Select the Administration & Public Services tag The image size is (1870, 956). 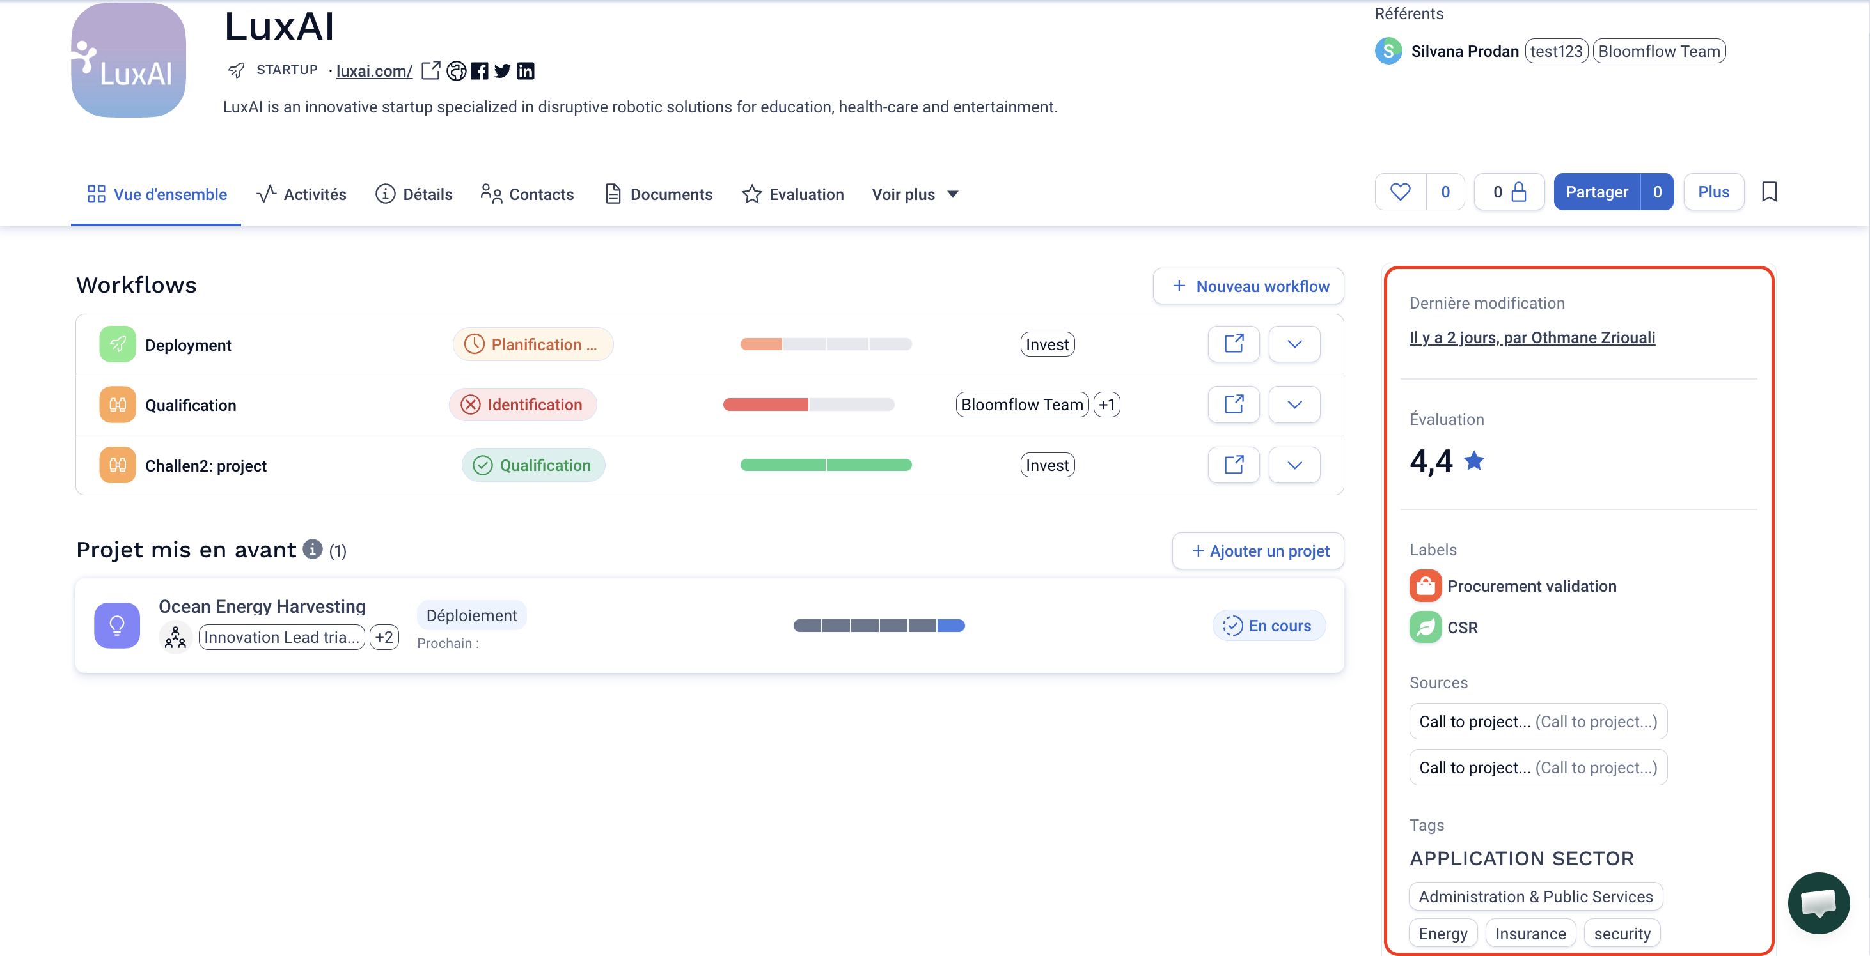coord(1536,897)
